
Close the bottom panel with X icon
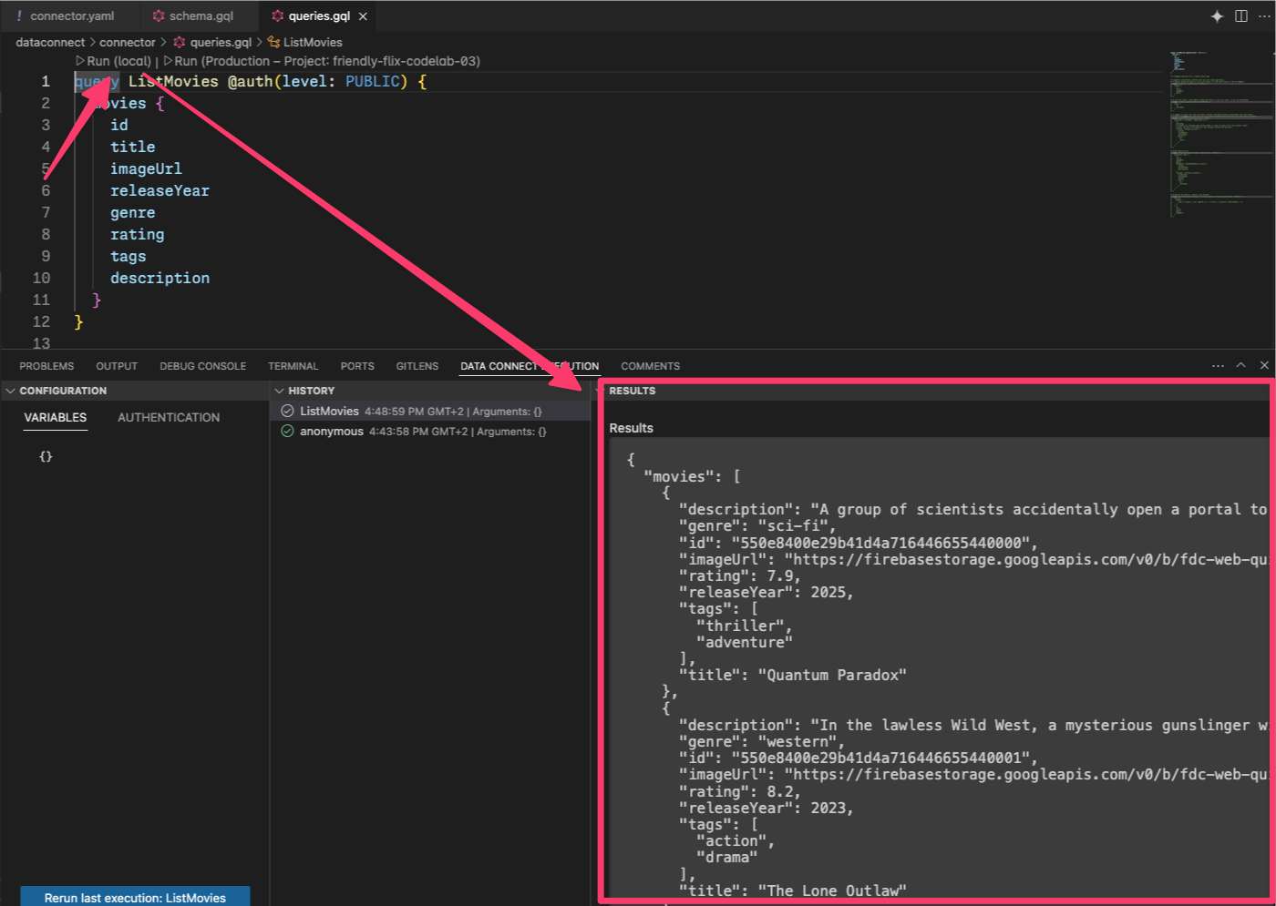[1264, 365]
